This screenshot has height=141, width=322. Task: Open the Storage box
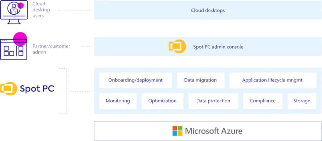pos(302,101)
